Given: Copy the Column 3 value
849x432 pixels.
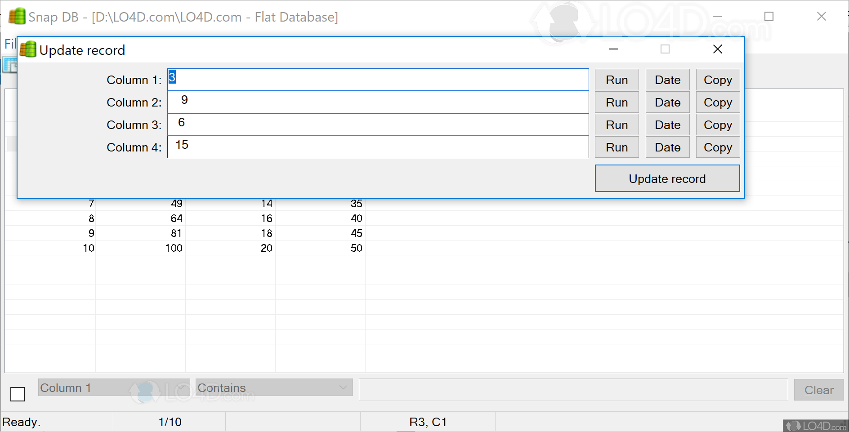Looking at the screenshot, I should point(718,125).
